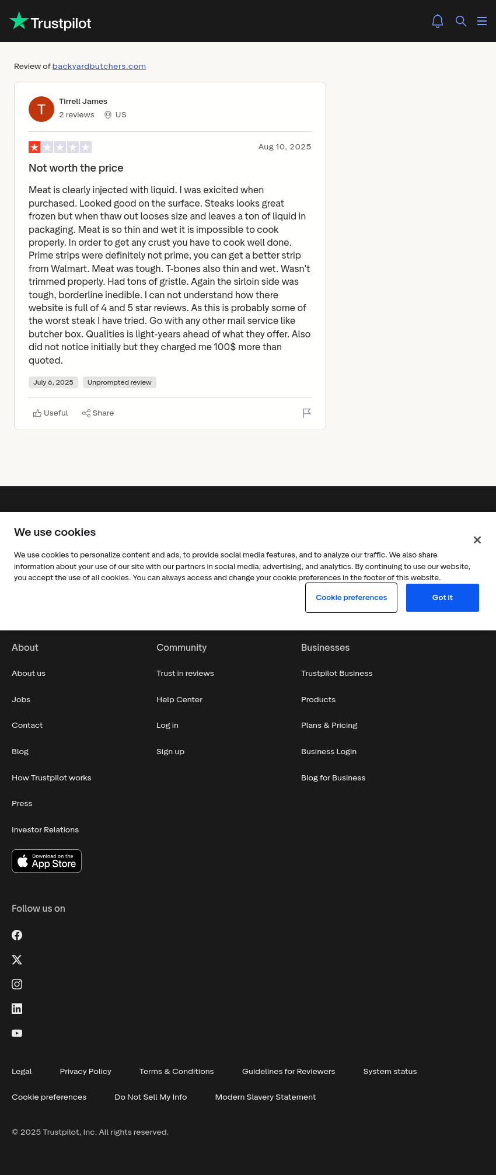496x1175 pixels.
Task: Open Blog for Business link
Action: coord(333,778)
